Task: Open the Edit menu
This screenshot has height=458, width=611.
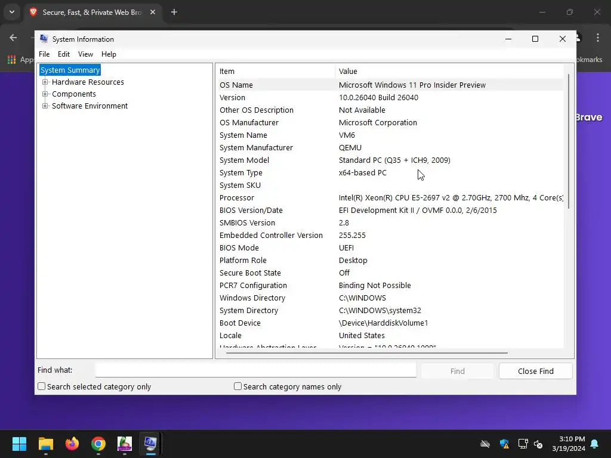Action: tap(63, 54)
